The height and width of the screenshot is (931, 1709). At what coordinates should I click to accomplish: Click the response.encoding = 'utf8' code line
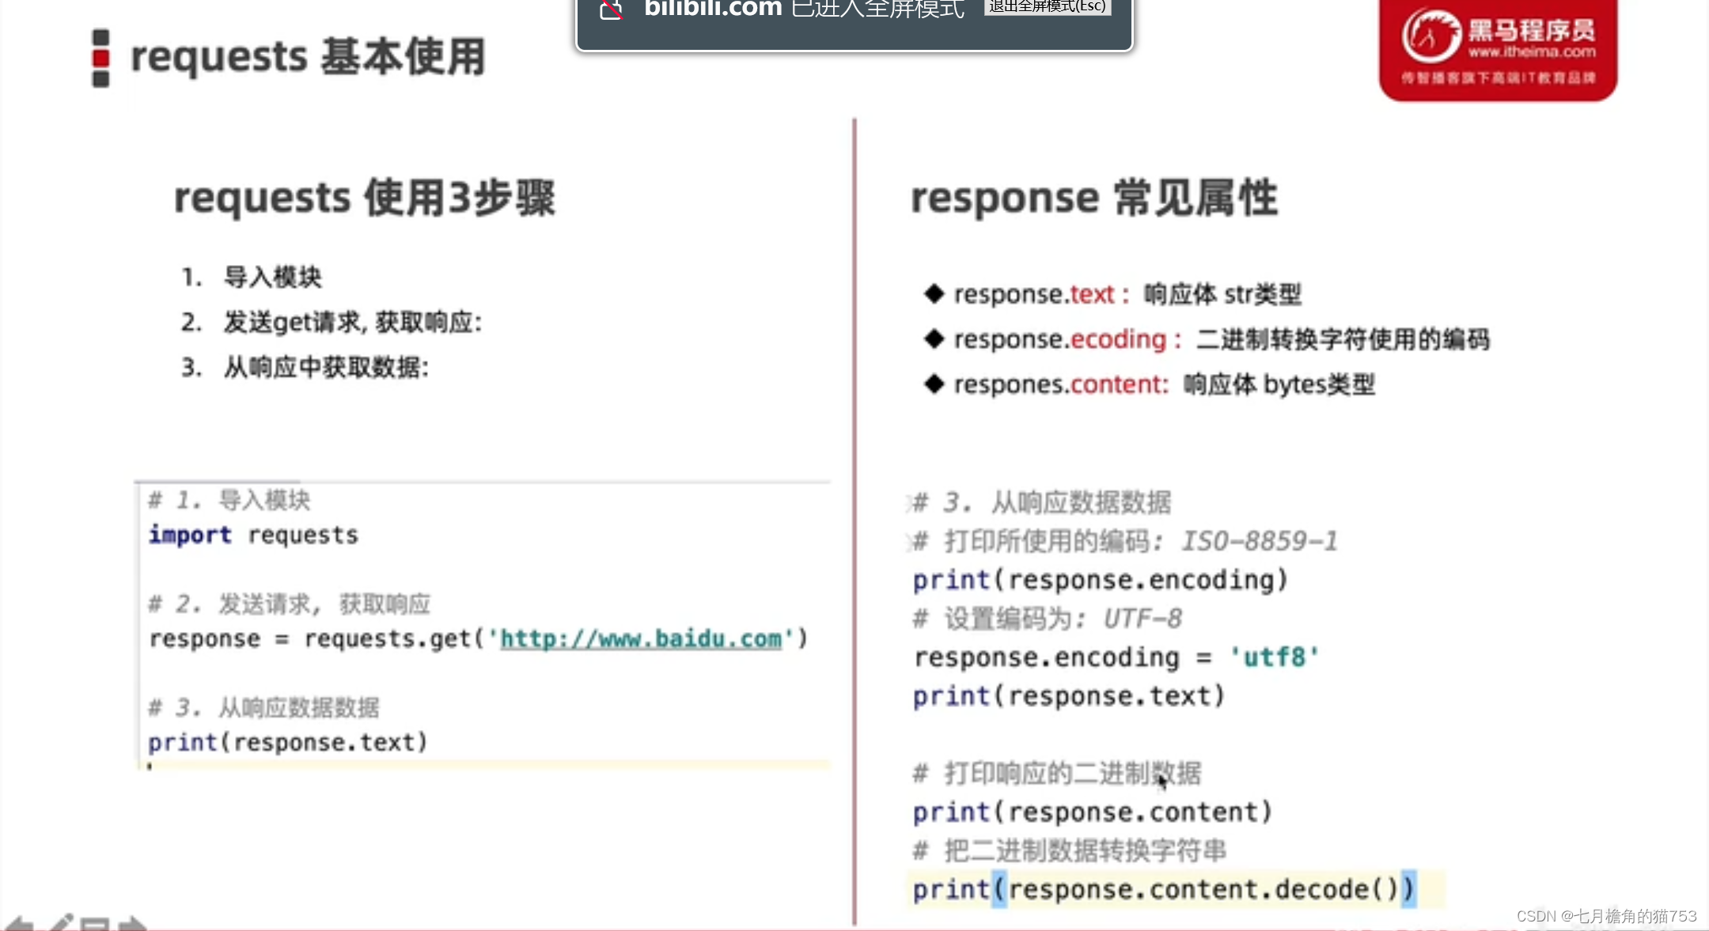1116,657
